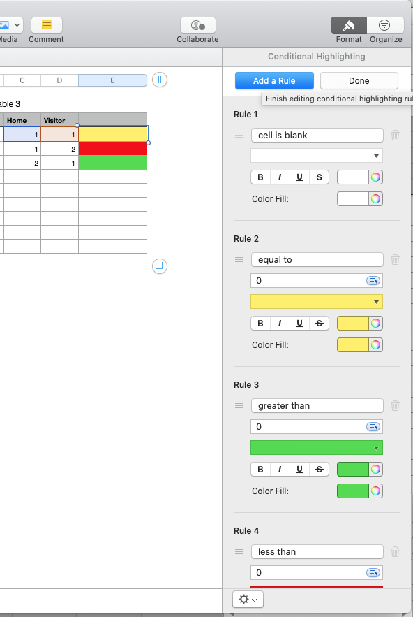Toggle underline styling in Rule 3

[299, 469]
